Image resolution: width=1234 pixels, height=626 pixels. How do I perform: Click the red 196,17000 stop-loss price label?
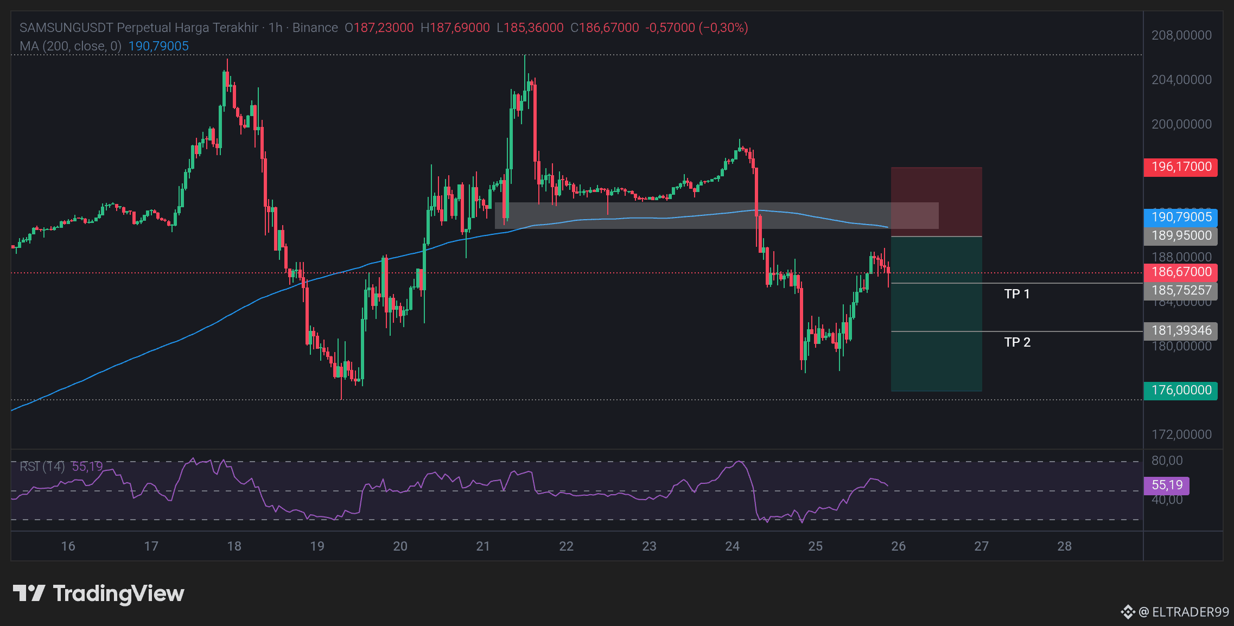(x=1180, y=167)
